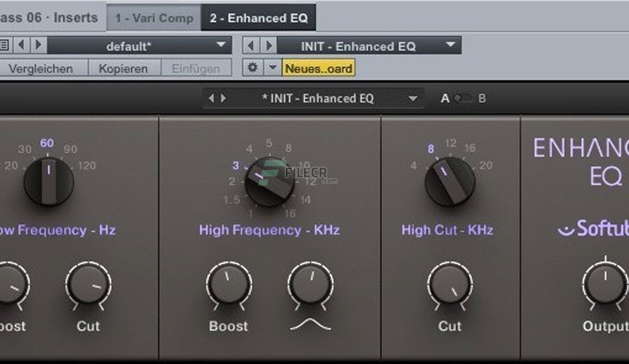Viewport: 629px width, 364px height.
Task: Step to next INIT - Enhanced EQ preset in host bar
Action: click(x=269, y=46)
